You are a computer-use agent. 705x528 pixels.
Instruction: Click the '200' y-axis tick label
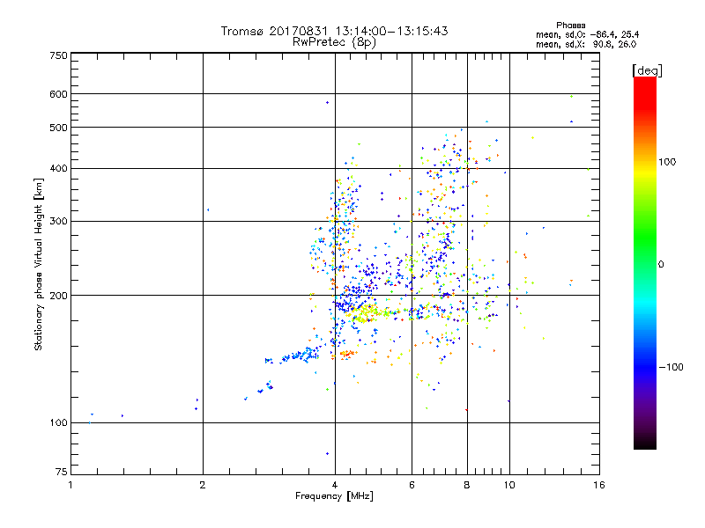[x=59, y=296]
